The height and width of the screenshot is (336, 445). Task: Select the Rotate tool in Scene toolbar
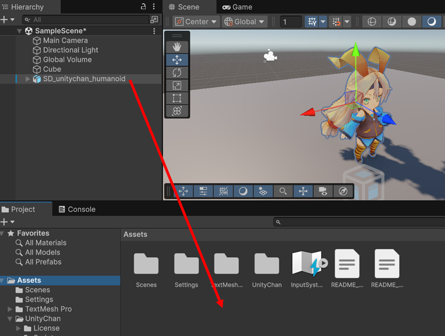177,73
